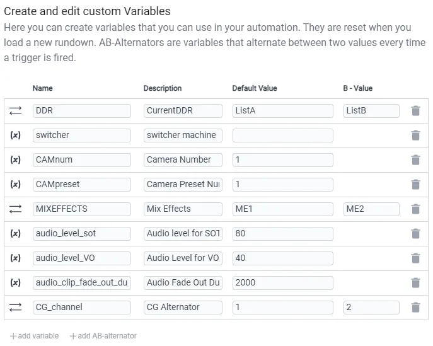Image resolution: width=433 pixels, height=346 pixels.
Task: Edit audio_level_sot default value 80
Action: (283, 234)
